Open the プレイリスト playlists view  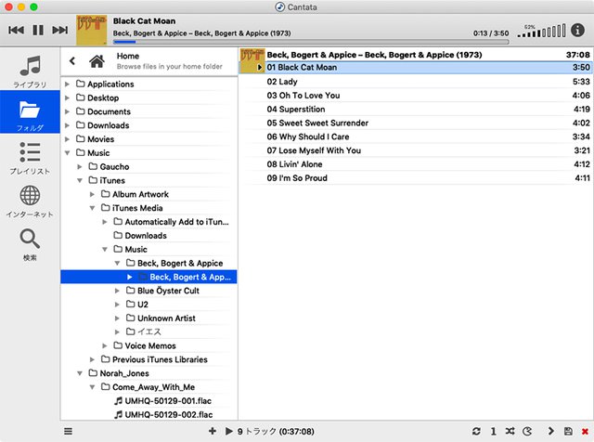pos(30,158)
